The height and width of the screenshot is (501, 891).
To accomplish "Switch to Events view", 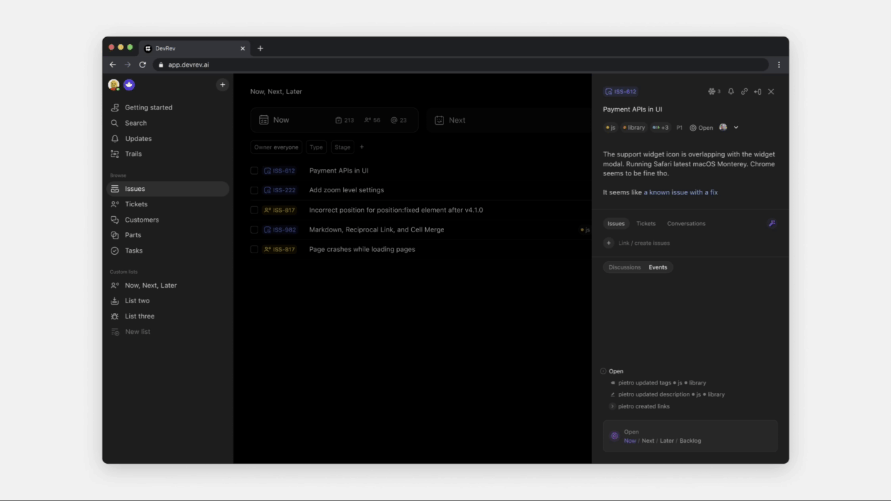I will coord(658,267).
